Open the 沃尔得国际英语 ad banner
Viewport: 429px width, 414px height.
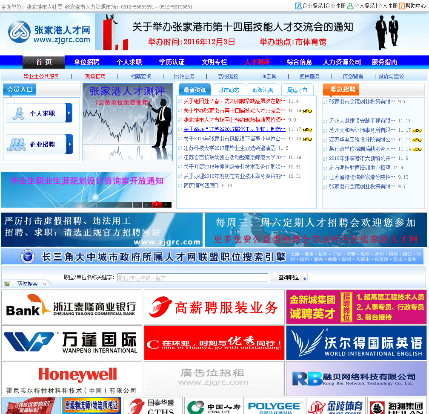click(x=357, y=343)
